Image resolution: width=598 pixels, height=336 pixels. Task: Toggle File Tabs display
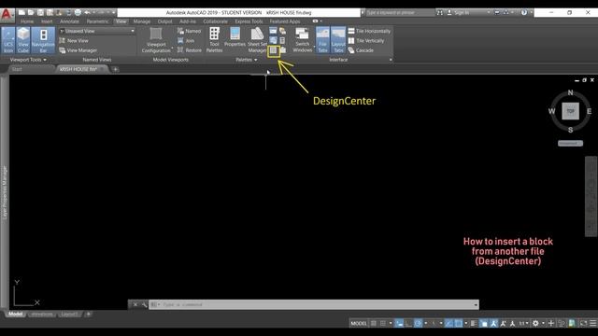(322, 40)
